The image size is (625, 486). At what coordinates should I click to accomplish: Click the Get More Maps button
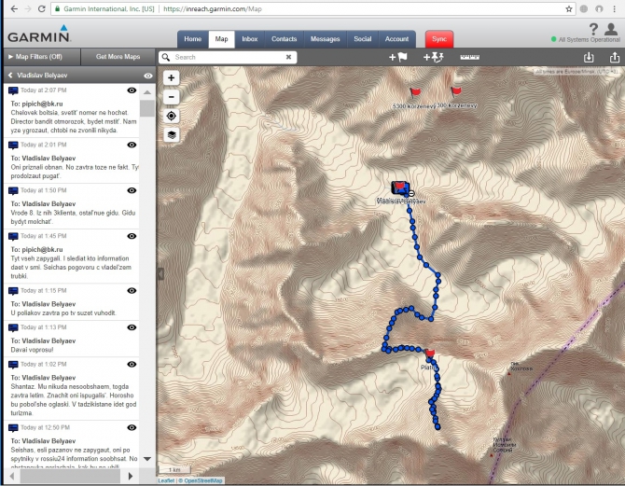117,57
